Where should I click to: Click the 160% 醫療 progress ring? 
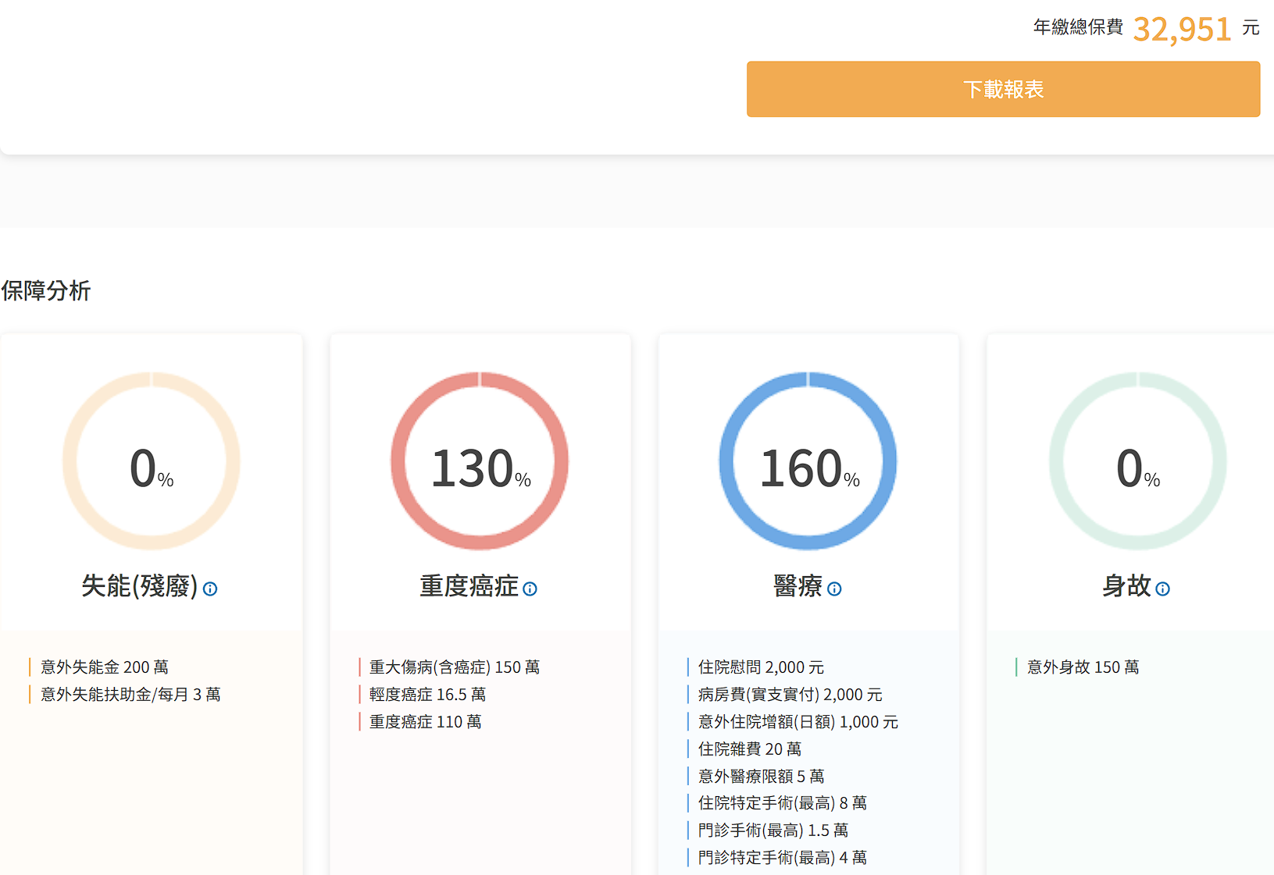click(808, 461)
